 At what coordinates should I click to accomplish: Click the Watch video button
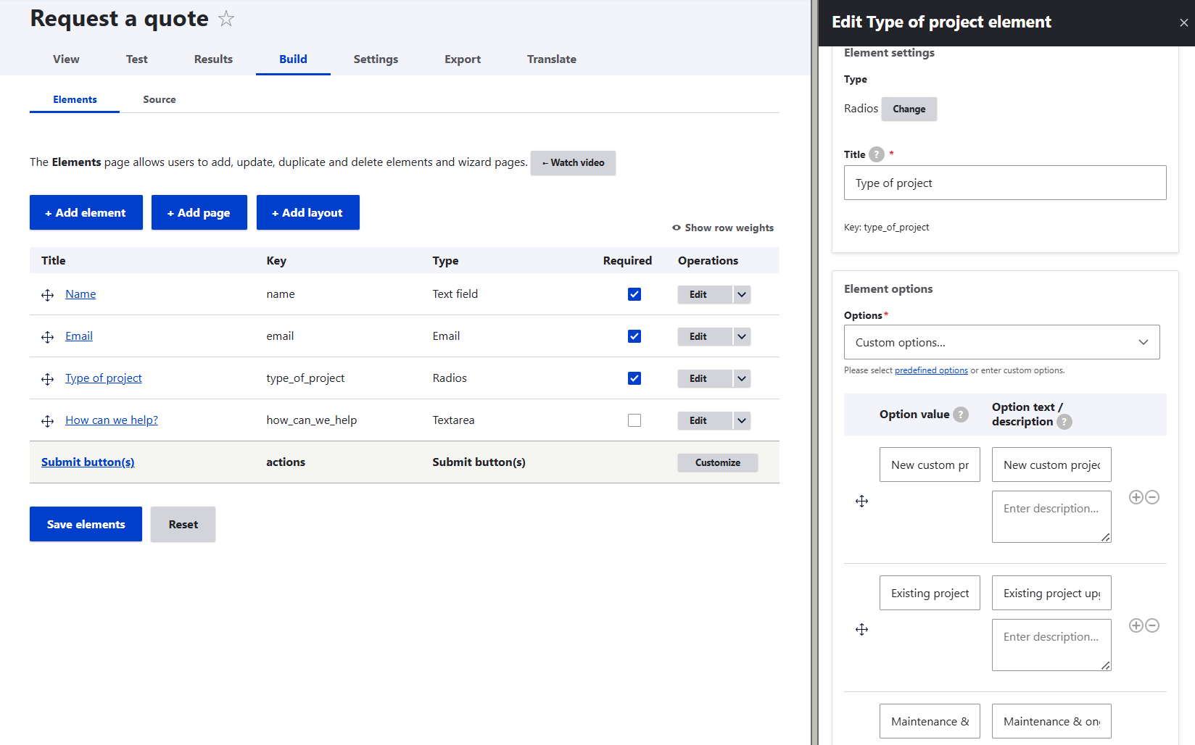point(573,163)
